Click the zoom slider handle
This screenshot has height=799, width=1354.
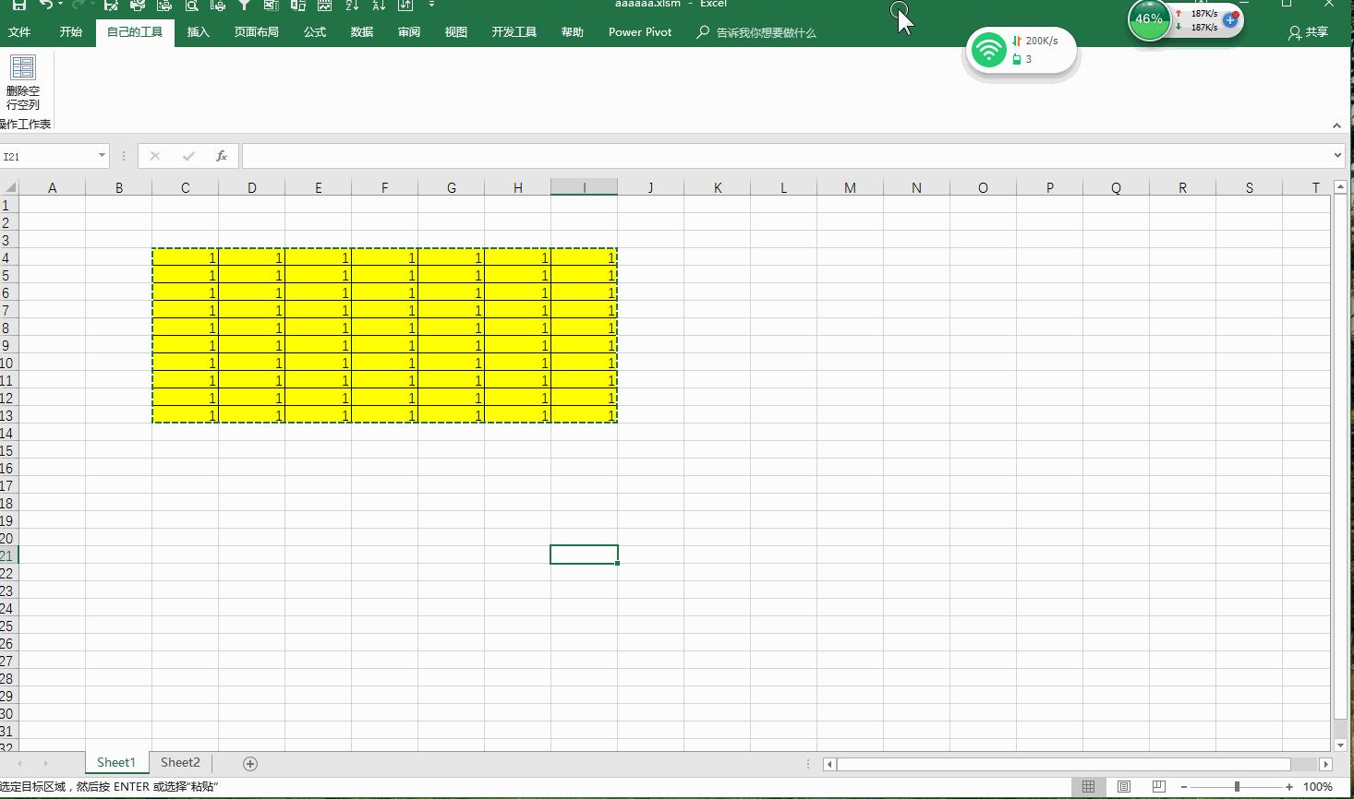pyautogui.click(x=1237, y=786)
